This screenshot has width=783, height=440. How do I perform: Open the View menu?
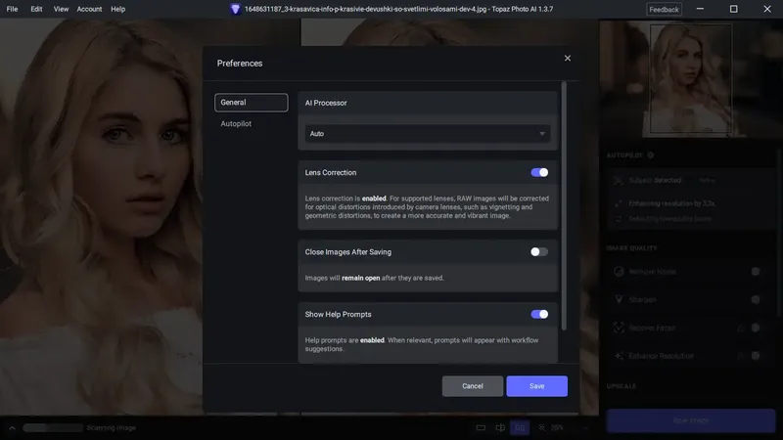click(x=61, y=9)
